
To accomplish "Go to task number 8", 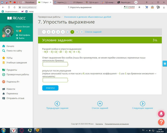I will (77, 32).
